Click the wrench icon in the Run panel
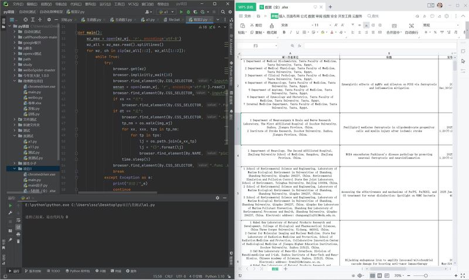The width and height of the screenshot is (469, 280). pyautogui.click(x=11, y=213)
